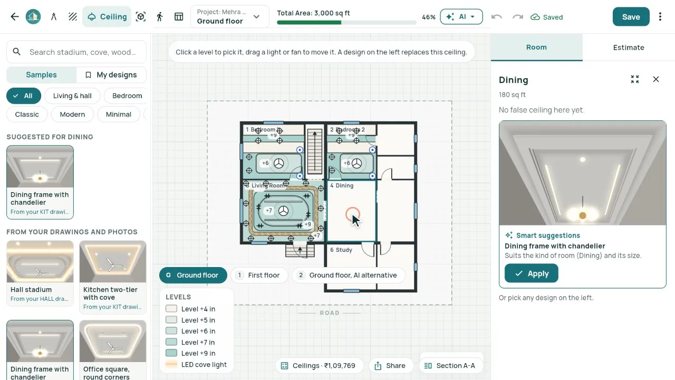Click the Save button
Screen dimensions: 675x380
point(631,17)
